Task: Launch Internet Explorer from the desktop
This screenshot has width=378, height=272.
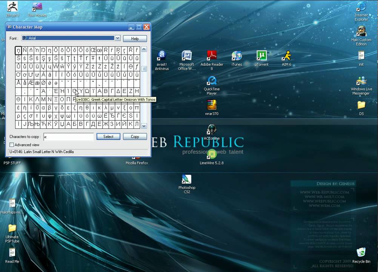Action: tap(361, 11)
